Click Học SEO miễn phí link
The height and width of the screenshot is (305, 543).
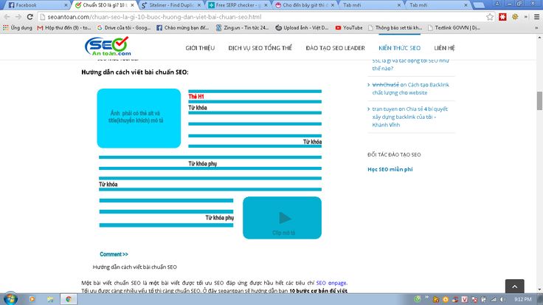point(390,169)
